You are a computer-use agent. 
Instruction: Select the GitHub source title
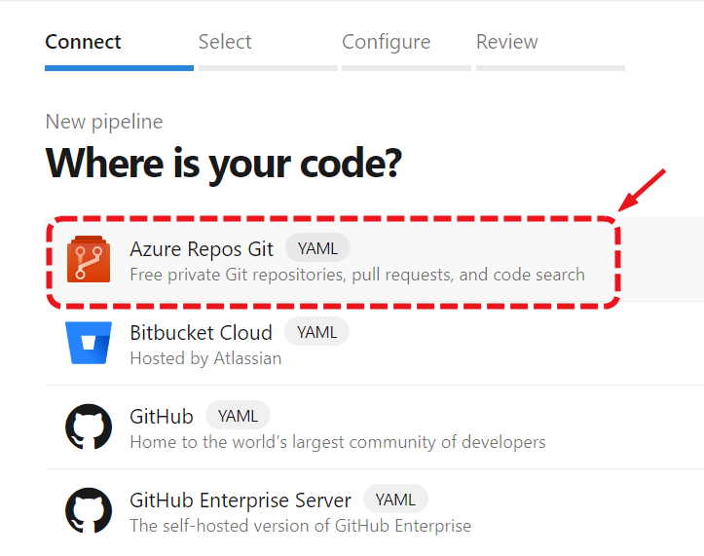click(x=162, y=417)
